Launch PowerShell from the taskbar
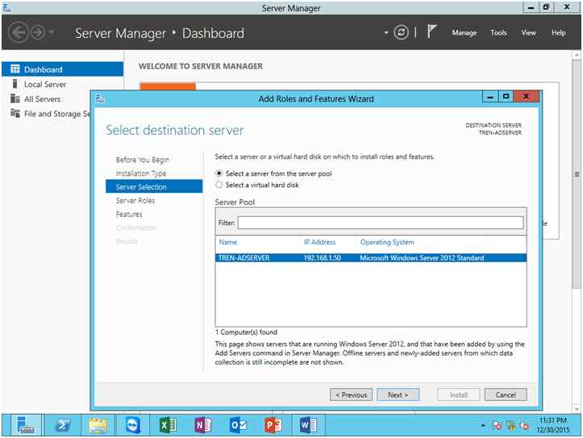583x438 pixels. pyautogui.click(x=62, y=425)
